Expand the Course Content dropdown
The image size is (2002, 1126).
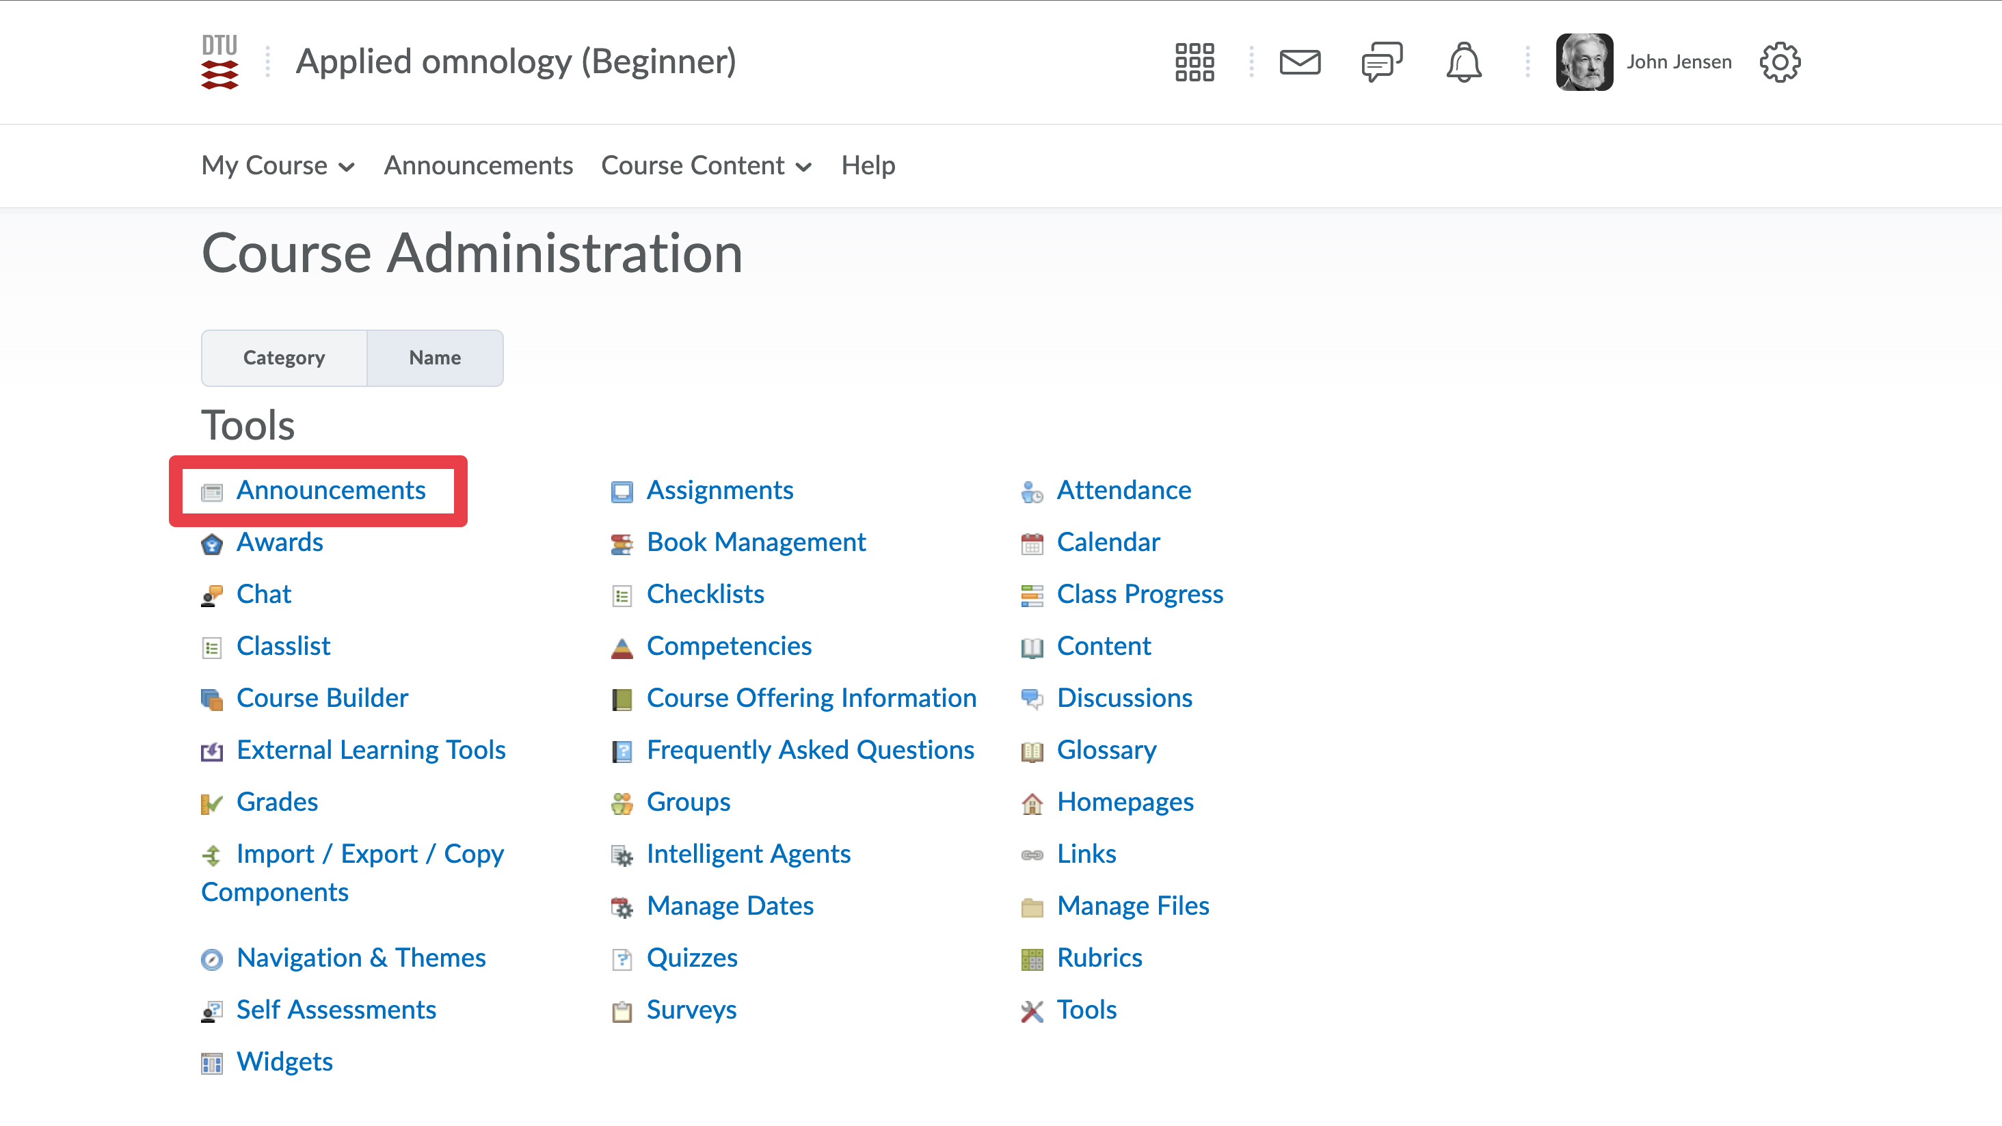pos(706,165)
